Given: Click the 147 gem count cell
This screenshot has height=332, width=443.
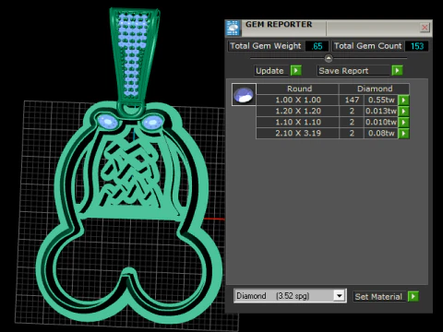Looking at the screenshot, I should [x=352, y=100].
